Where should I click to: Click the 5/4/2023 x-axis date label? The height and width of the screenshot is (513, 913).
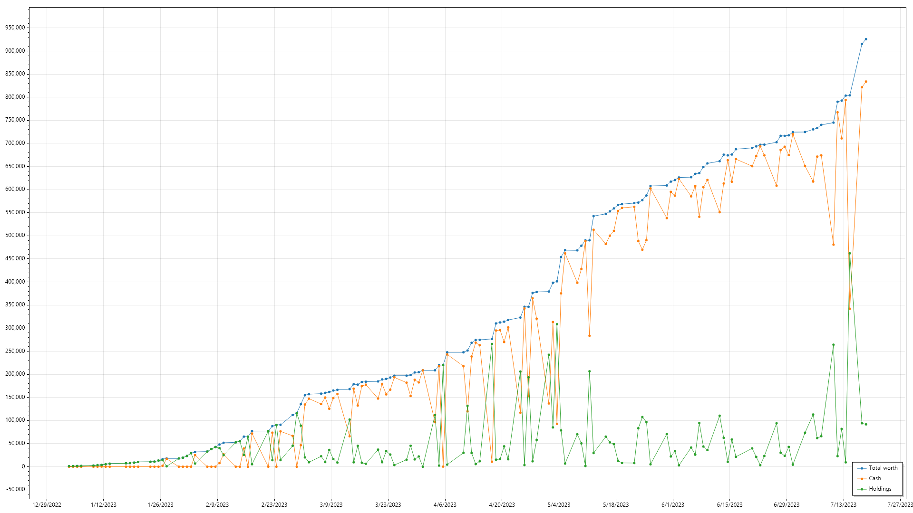(x=559, y=505)
